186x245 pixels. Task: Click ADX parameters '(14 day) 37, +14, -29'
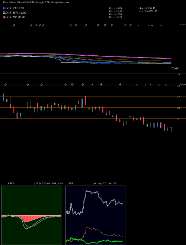105,183
